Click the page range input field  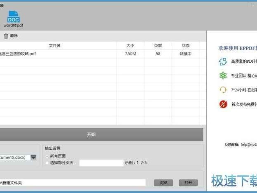point(101,163)
